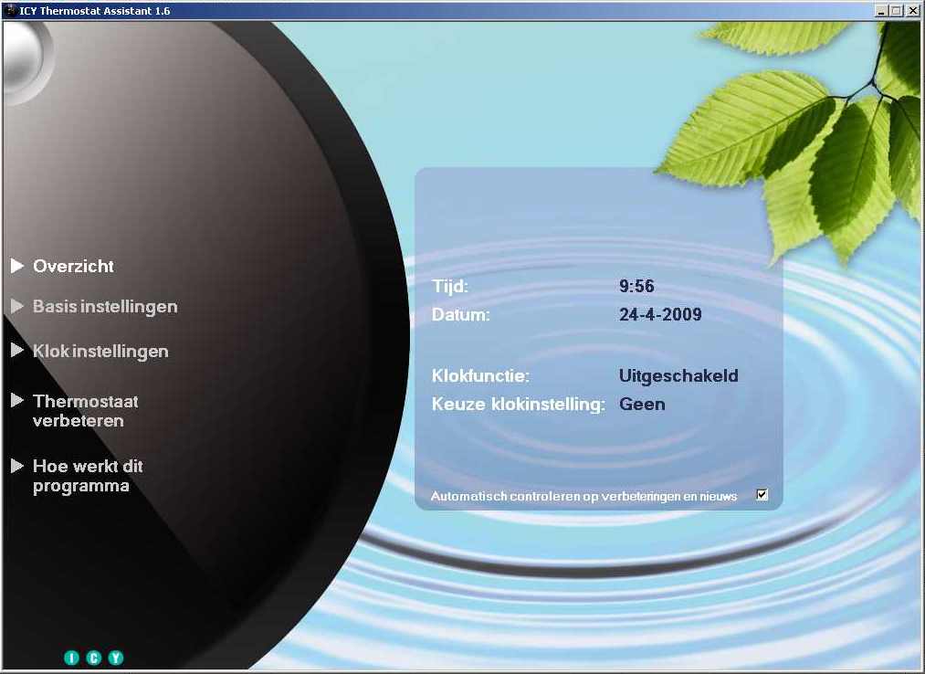Image resolution: width=925 pixels, height=674 pixels.
Task: Click the Keuze klokinstelling label
Action: (x=519, y=405)
